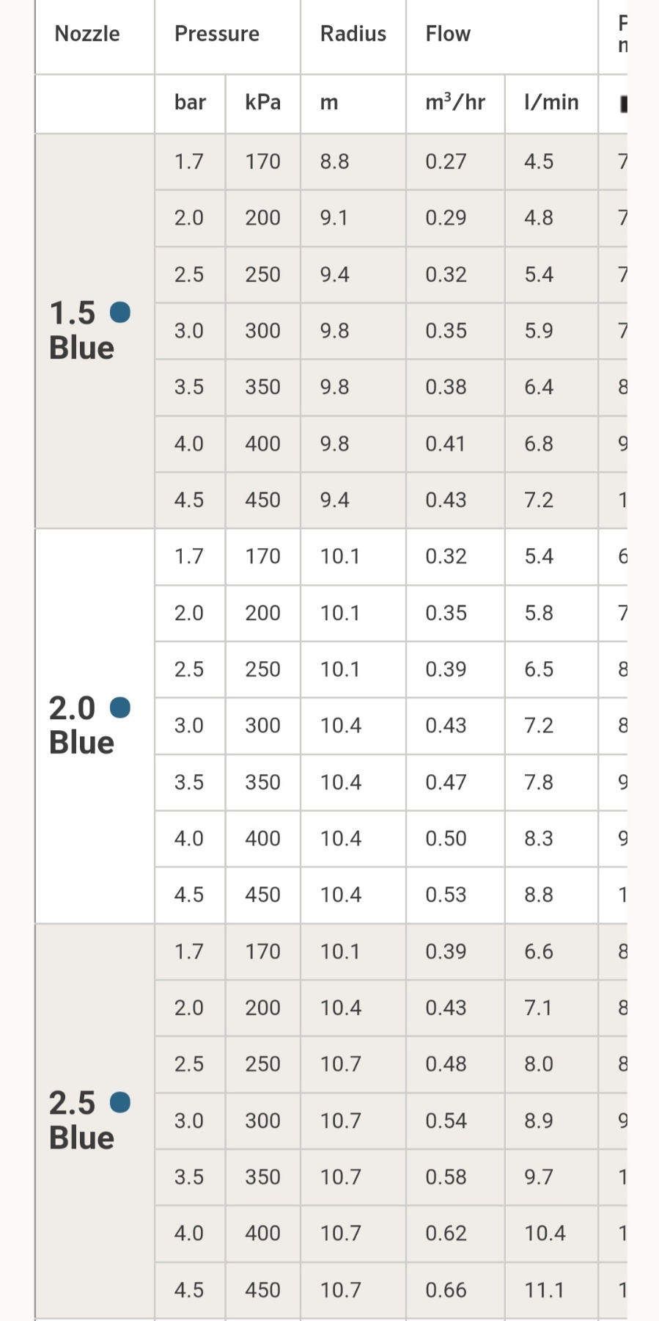Select the Nozzle column header
This screenshot has width=659, height=1321.
click(x=87, y=34)
